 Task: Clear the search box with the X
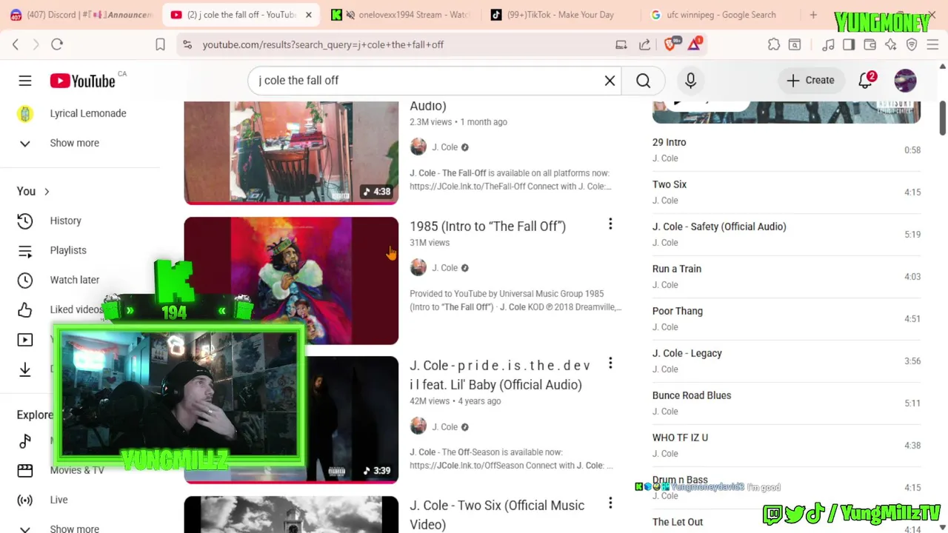[610, 81]
